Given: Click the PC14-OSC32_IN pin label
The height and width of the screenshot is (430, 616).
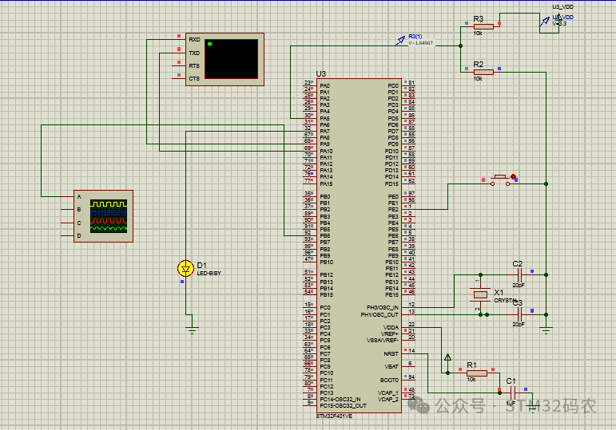Looking at the screenshot, I should click(x=340, y=400).
